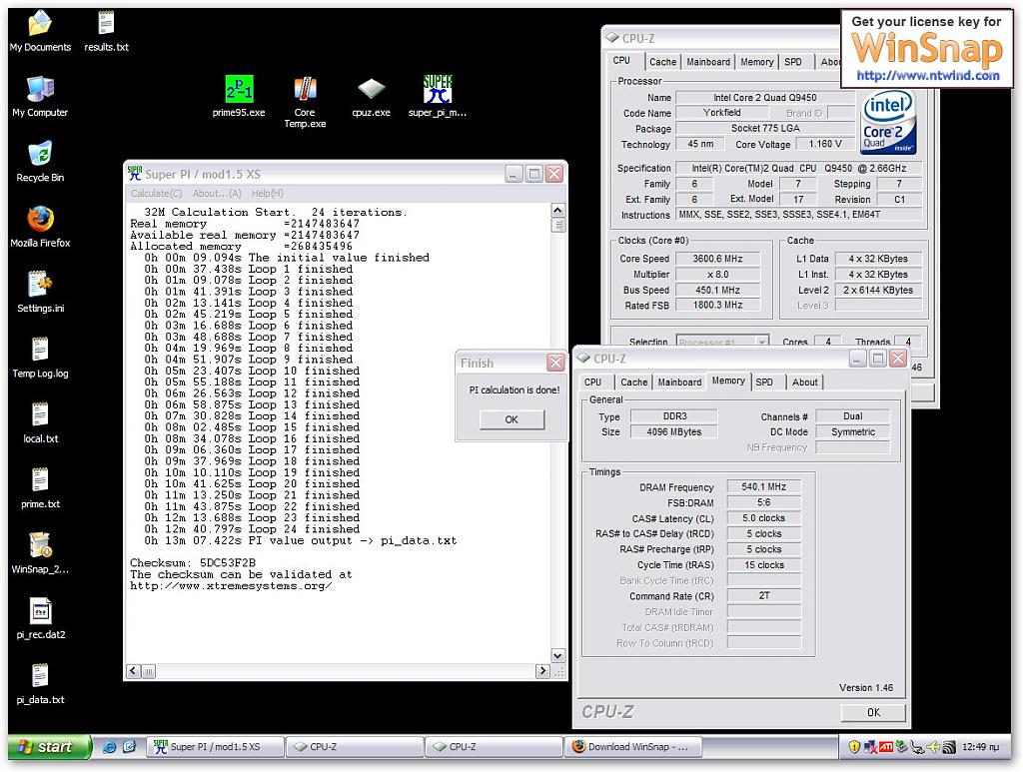Select Mainboard tab in front CPU-Z window
Viewport: 1023px width, 772px height.
pyautogui.click(x=679, y=383)
